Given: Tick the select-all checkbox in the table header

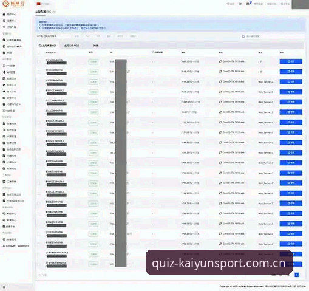Looking at the screenshot, I should (39, 53).
